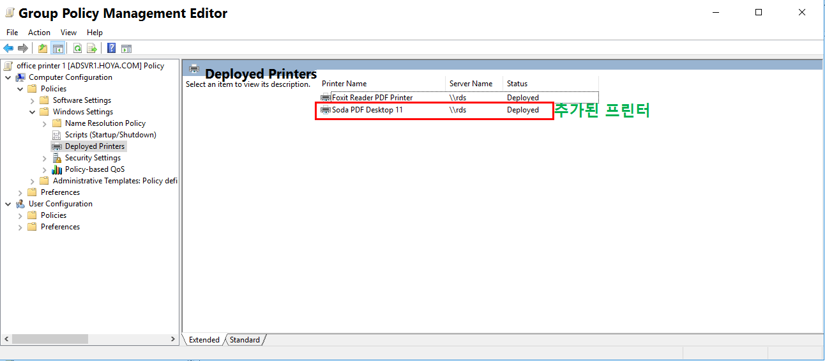Click the Back arrow toolbar icon
This screenshot has width=825, height=361.
tap(8, 48)
